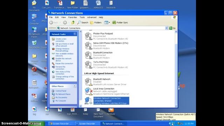The image size is (224, 126).
Task: Click the task pane scrollbar down arrow
Action: point(80,106)
